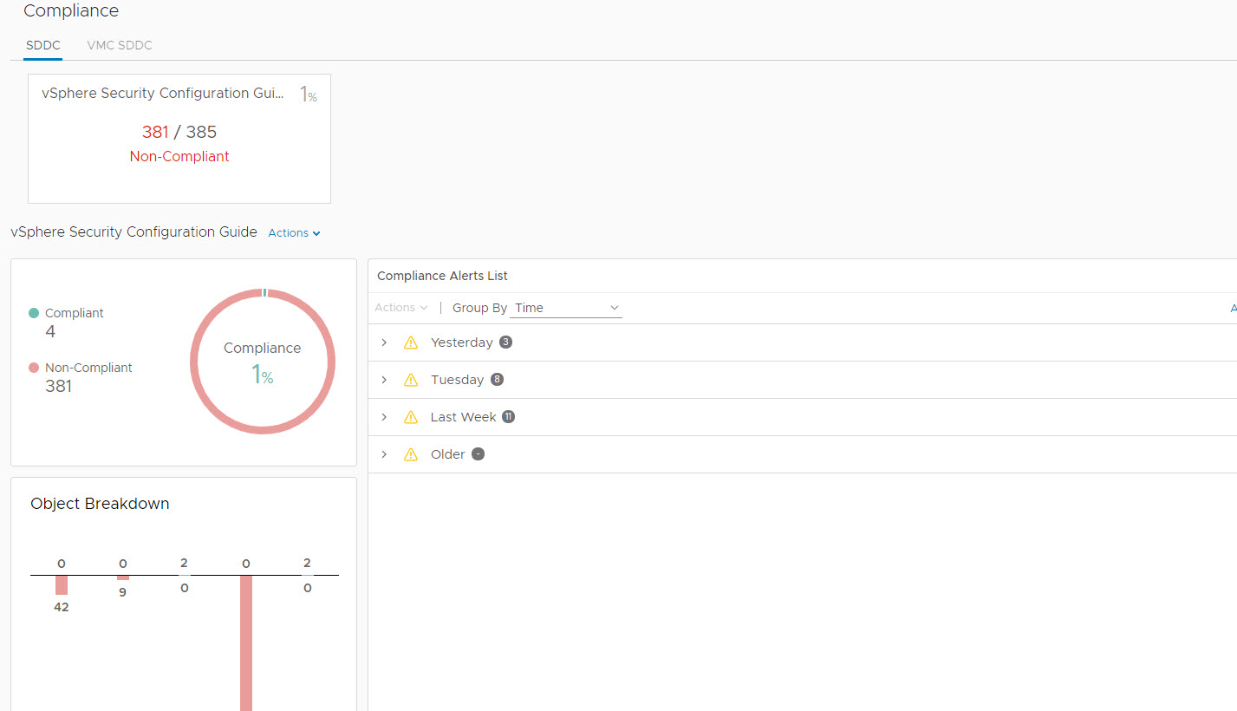Open Actions dropdown beside vSphere Security Configuration Guide

[294, 233]
